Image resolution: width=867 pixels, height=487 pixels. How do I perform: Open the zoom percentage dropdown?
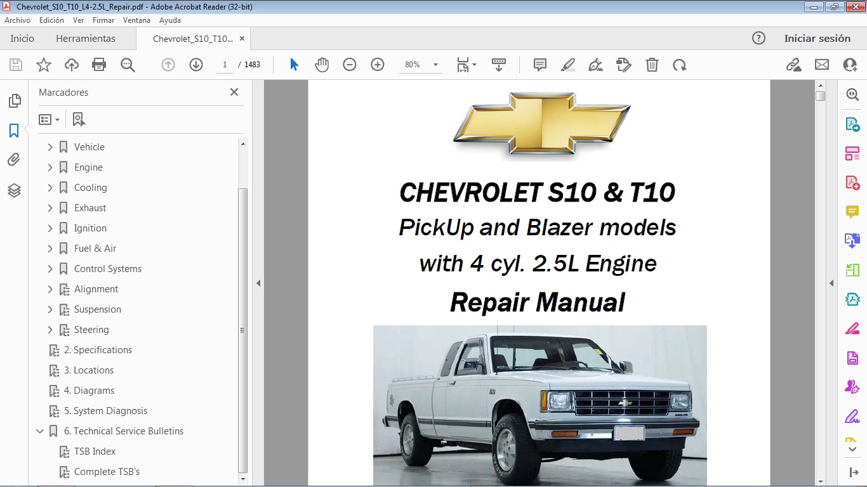[x=435, y=64]
